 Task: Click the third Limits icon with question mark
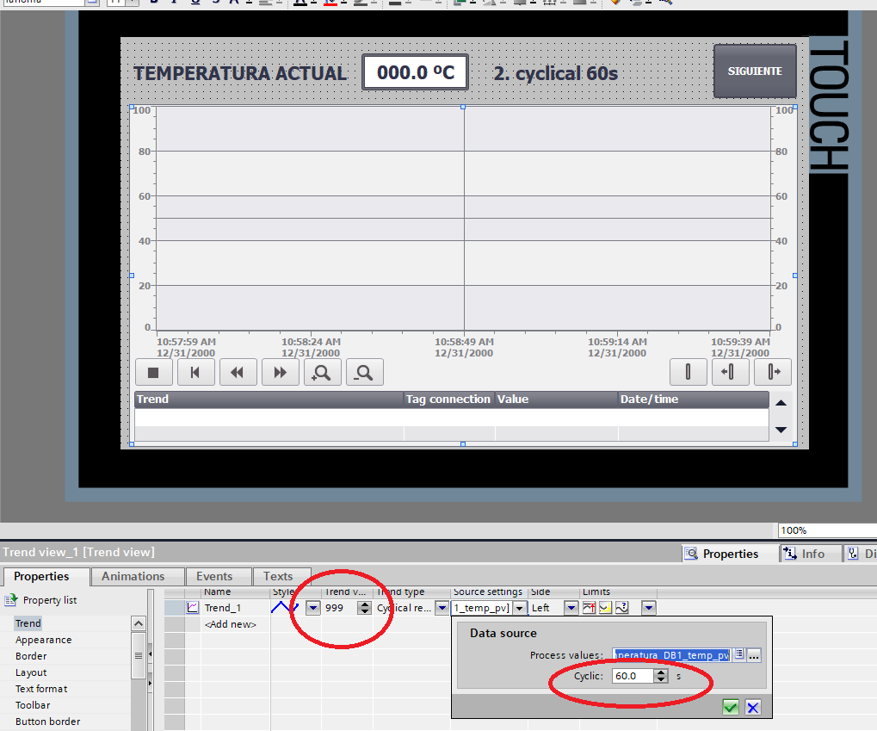click(622, 608)
